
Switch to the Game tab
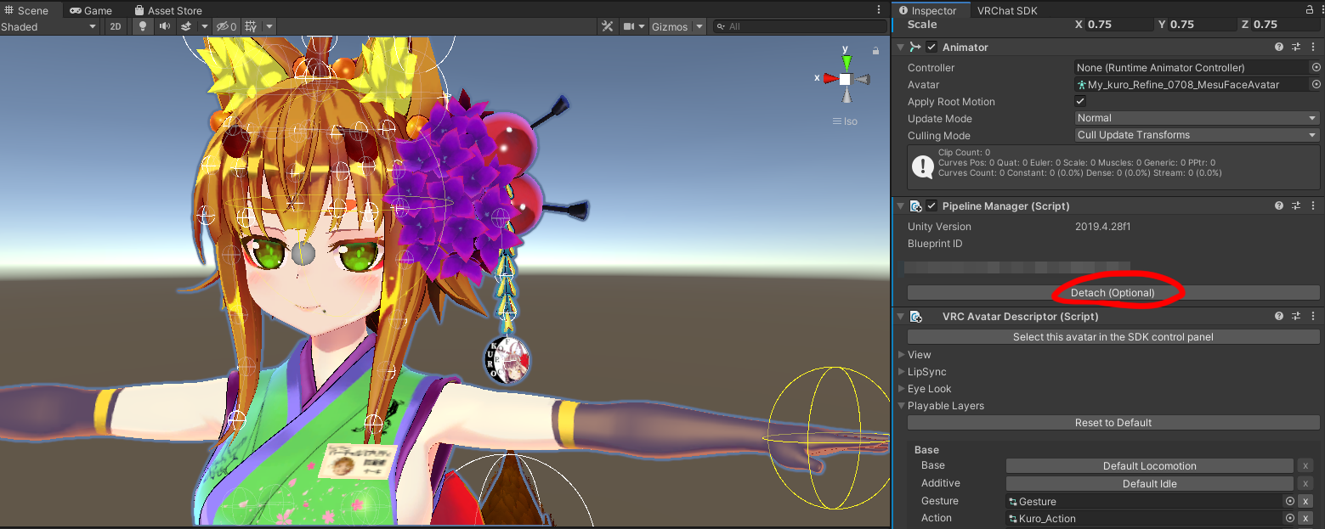click(91, 10)
